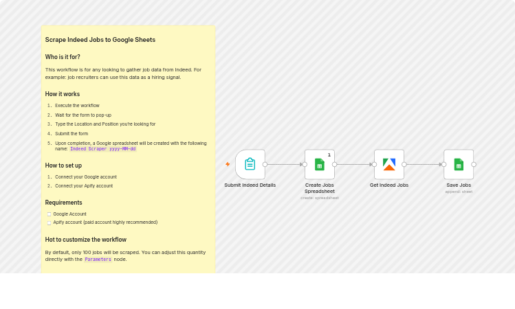
Task: Click the 'Save Jobs' node label
Action: coord(459,185)
